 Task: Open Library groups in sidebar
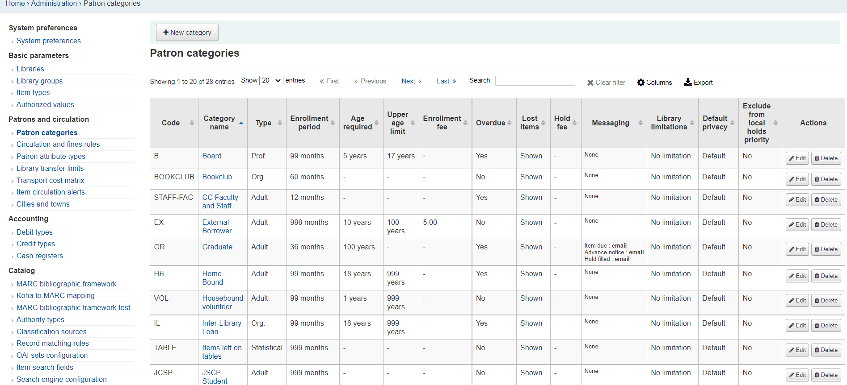pyautogui.click(x=39, y=81)
